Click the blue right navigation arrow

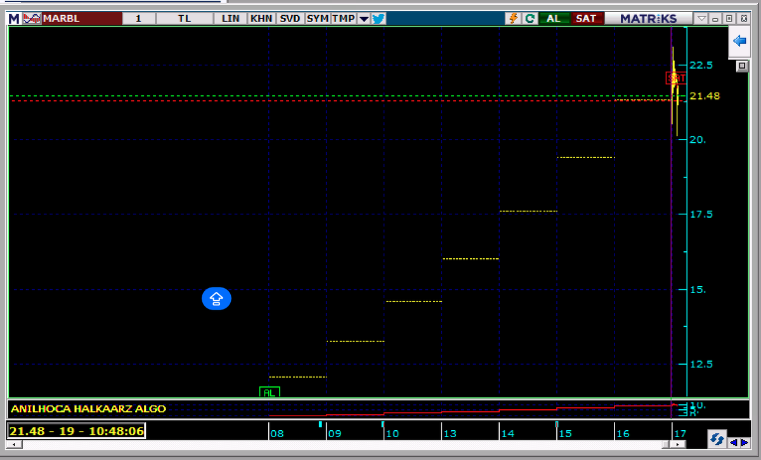(x=744, y=442)
